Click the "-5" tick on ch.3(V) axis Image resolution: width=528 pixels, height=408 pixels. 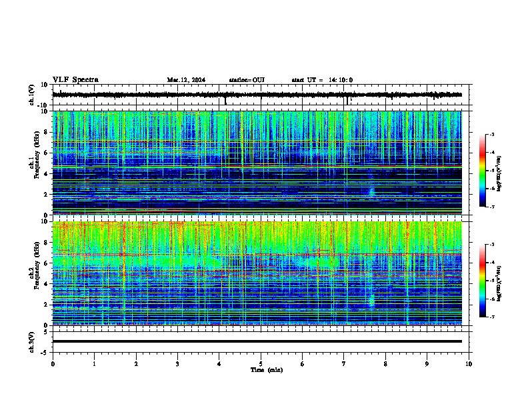[45, 353]
